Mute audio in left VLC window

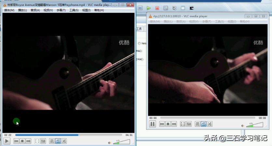109,143
